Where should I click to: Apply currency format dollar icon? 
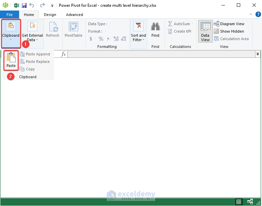pos(91,39)
